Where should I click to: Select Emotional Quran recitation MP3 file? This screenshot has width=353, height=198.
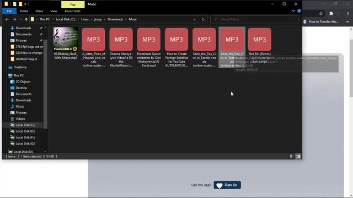point(149,47)
